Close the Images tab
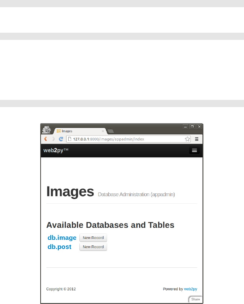The image size is (244, 304). (103, 131)
